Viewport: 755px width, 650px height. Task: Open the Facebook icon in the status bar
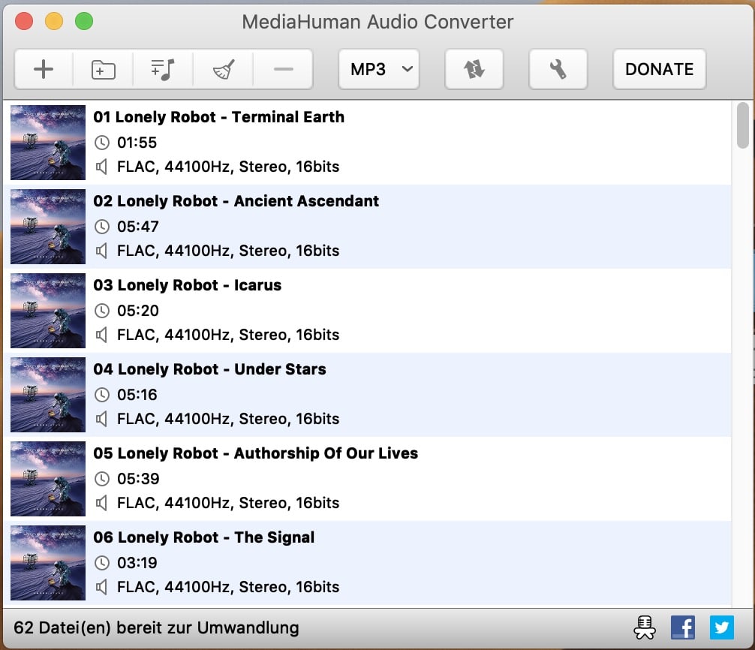click(683, 627)
